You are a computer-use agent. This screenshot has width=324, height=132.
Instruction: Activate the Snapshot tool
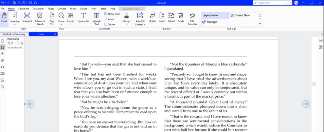[27, 18]
